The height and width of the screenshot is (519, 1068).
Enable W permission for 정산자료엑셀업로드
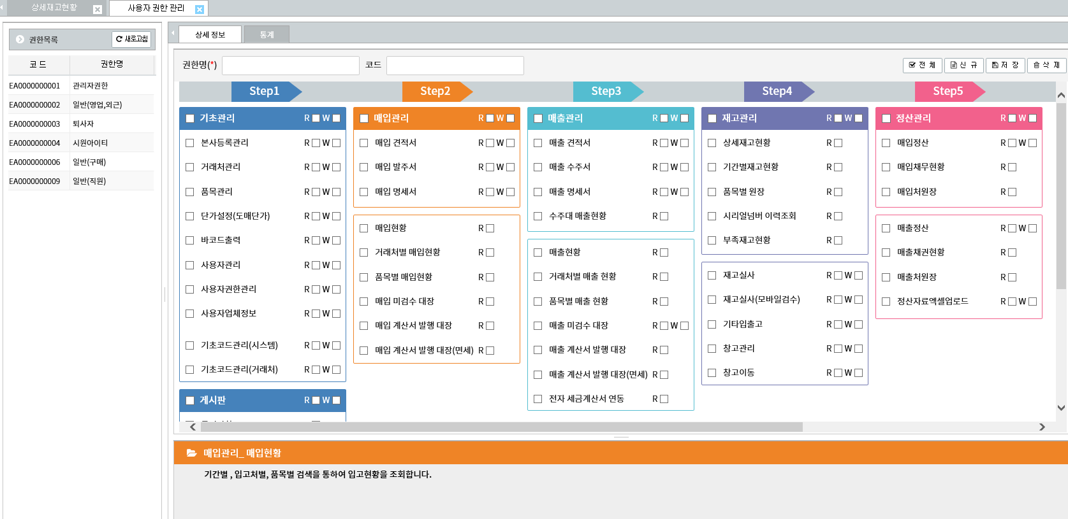click(1032, 301)
